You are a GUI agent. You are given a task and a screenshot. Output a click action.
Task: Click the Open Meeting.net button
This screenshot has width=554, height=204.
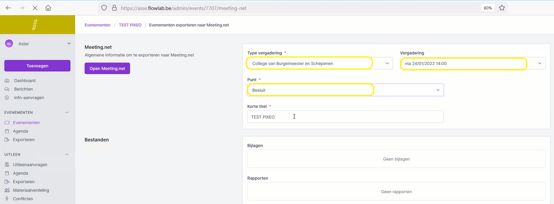click(107, 69)
